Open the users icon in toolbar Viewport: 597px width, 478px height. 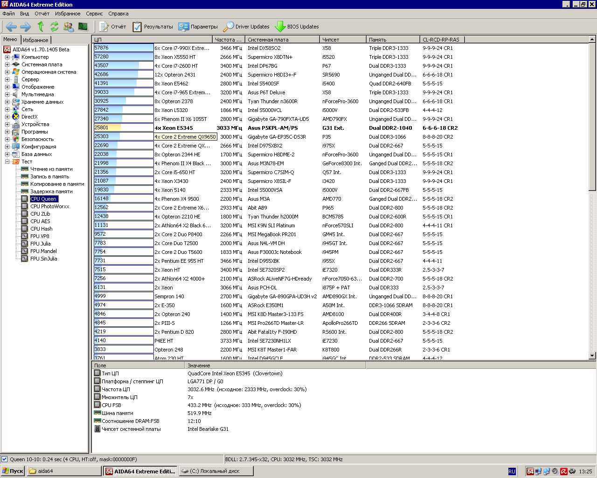(69, 27)
